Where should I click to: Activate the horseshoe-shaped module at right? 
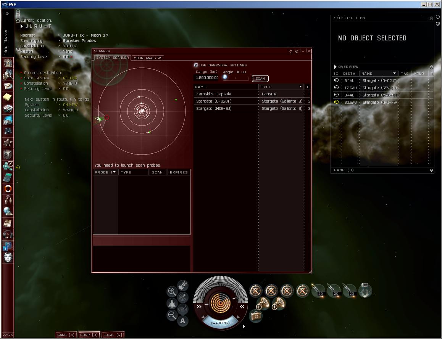tap(365, 291)
